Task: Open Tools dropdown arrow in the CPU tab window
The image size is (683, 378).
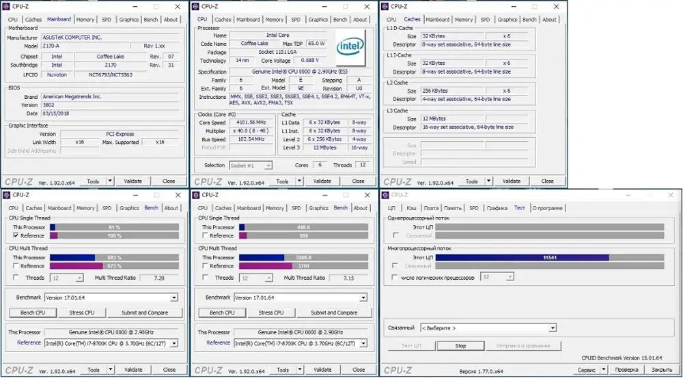Action: (299, 181)
